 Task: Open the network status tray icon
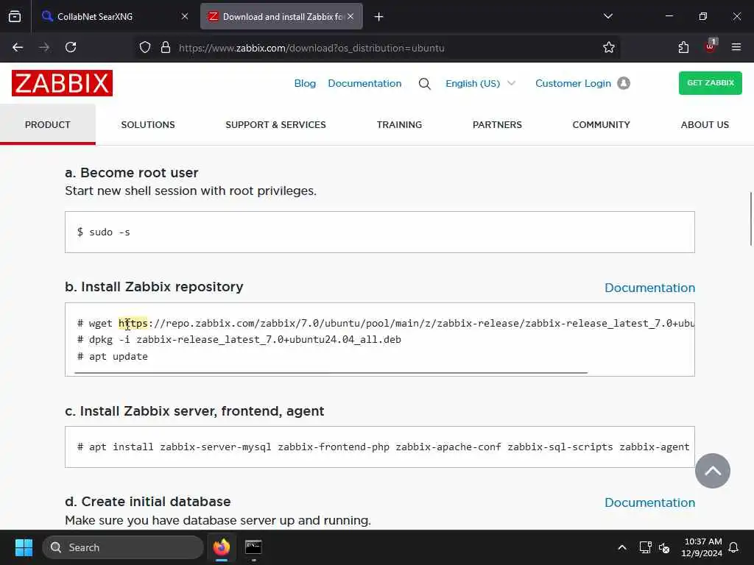click(x=645, y=547)
